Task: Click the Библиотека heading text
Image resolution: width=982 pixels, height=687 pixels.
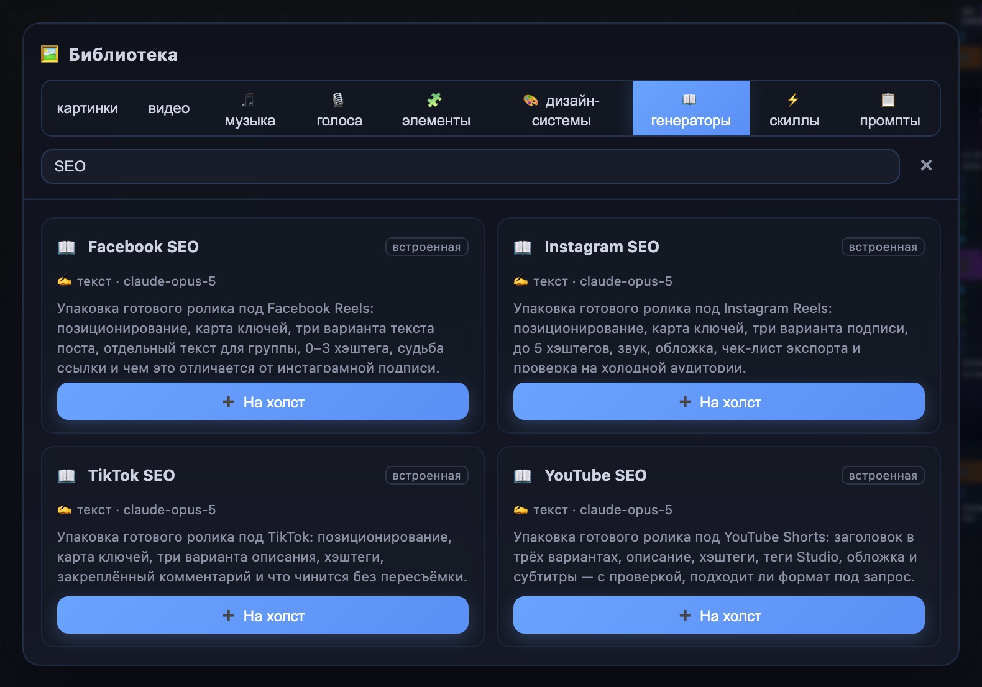Action: tap(123, 55)
